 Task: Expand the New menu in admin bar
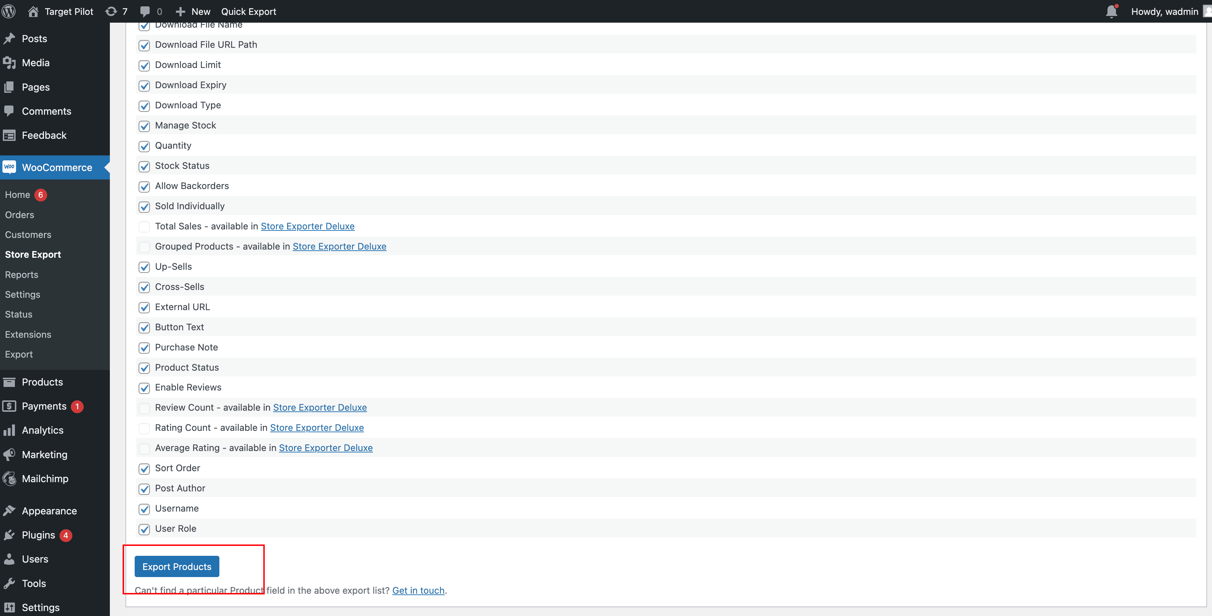(192, 11)
